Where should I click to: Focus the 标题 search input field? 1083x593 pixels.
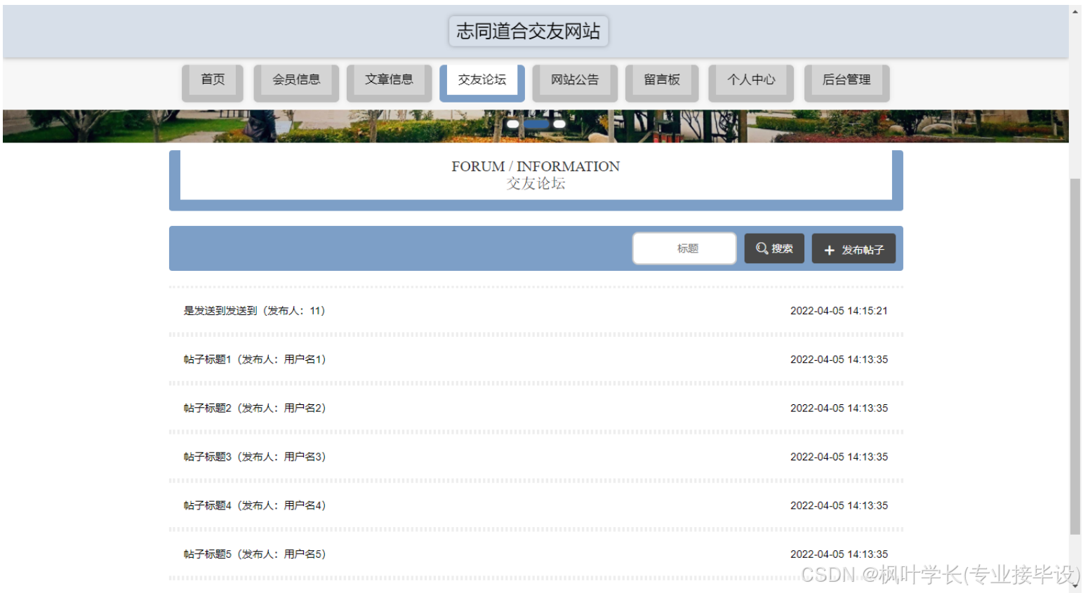click(x=685, y=248)
